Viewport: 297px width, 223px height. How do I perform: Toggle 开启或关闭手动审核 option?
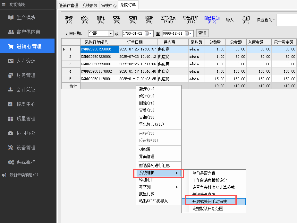(x=209, y=201)
